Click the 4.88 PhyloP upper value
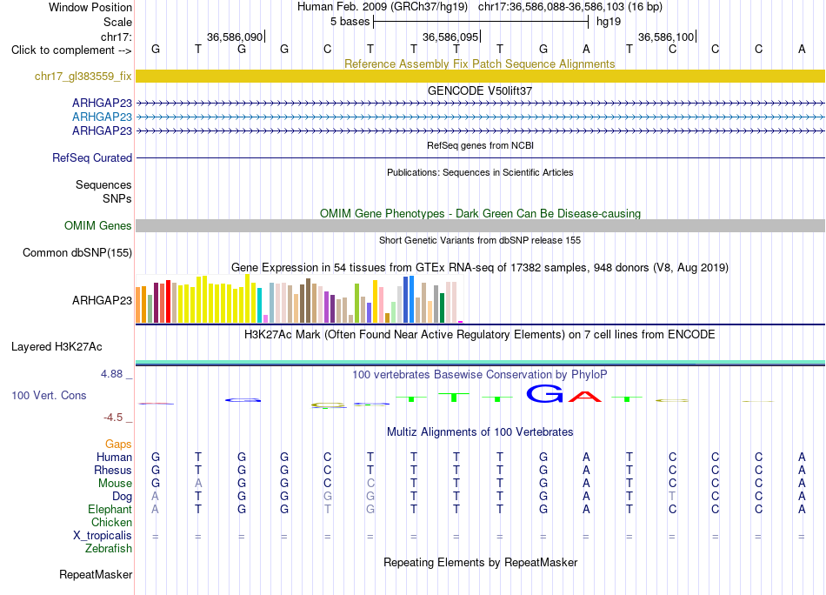Viewport: 826px width, 595px height. pos(111,374)
